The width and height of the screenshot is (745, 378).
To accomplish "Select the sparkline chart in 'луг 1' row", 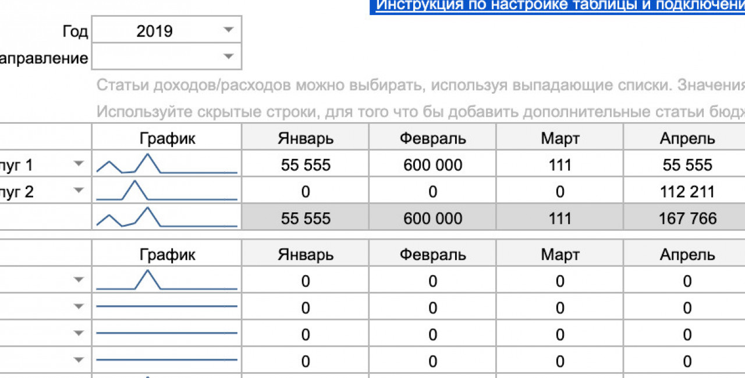I will (x=166, y=165).
